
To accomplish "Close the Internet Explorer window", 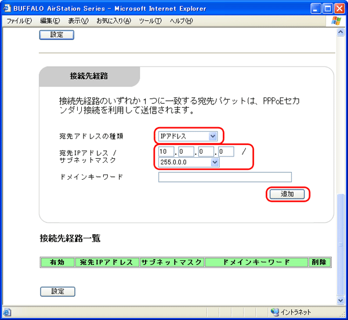I will tap(339, 9).
